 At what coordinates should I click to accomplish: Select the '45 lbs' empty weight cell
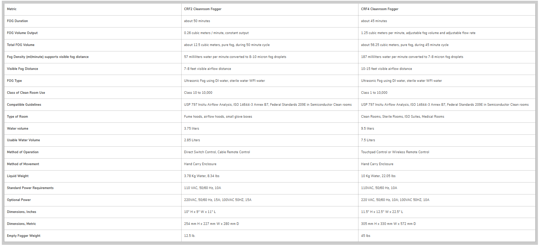365,236
